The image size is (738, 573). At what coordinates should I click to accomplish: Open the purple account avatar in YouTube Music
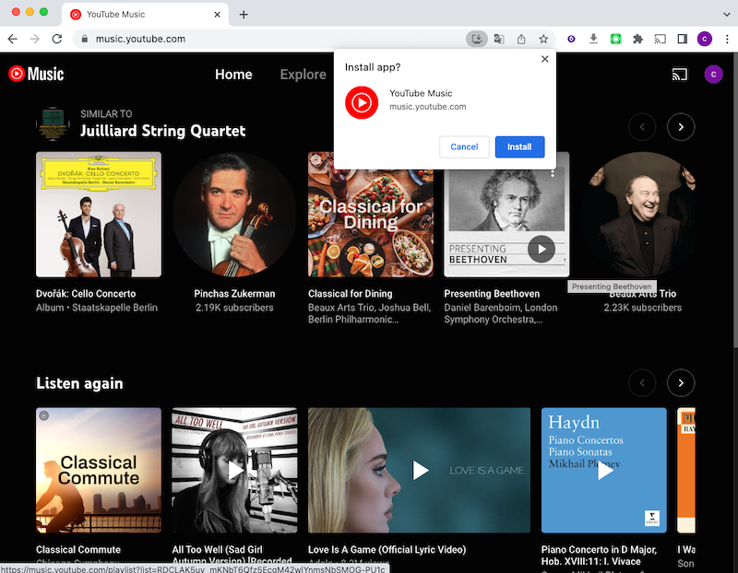712,75
